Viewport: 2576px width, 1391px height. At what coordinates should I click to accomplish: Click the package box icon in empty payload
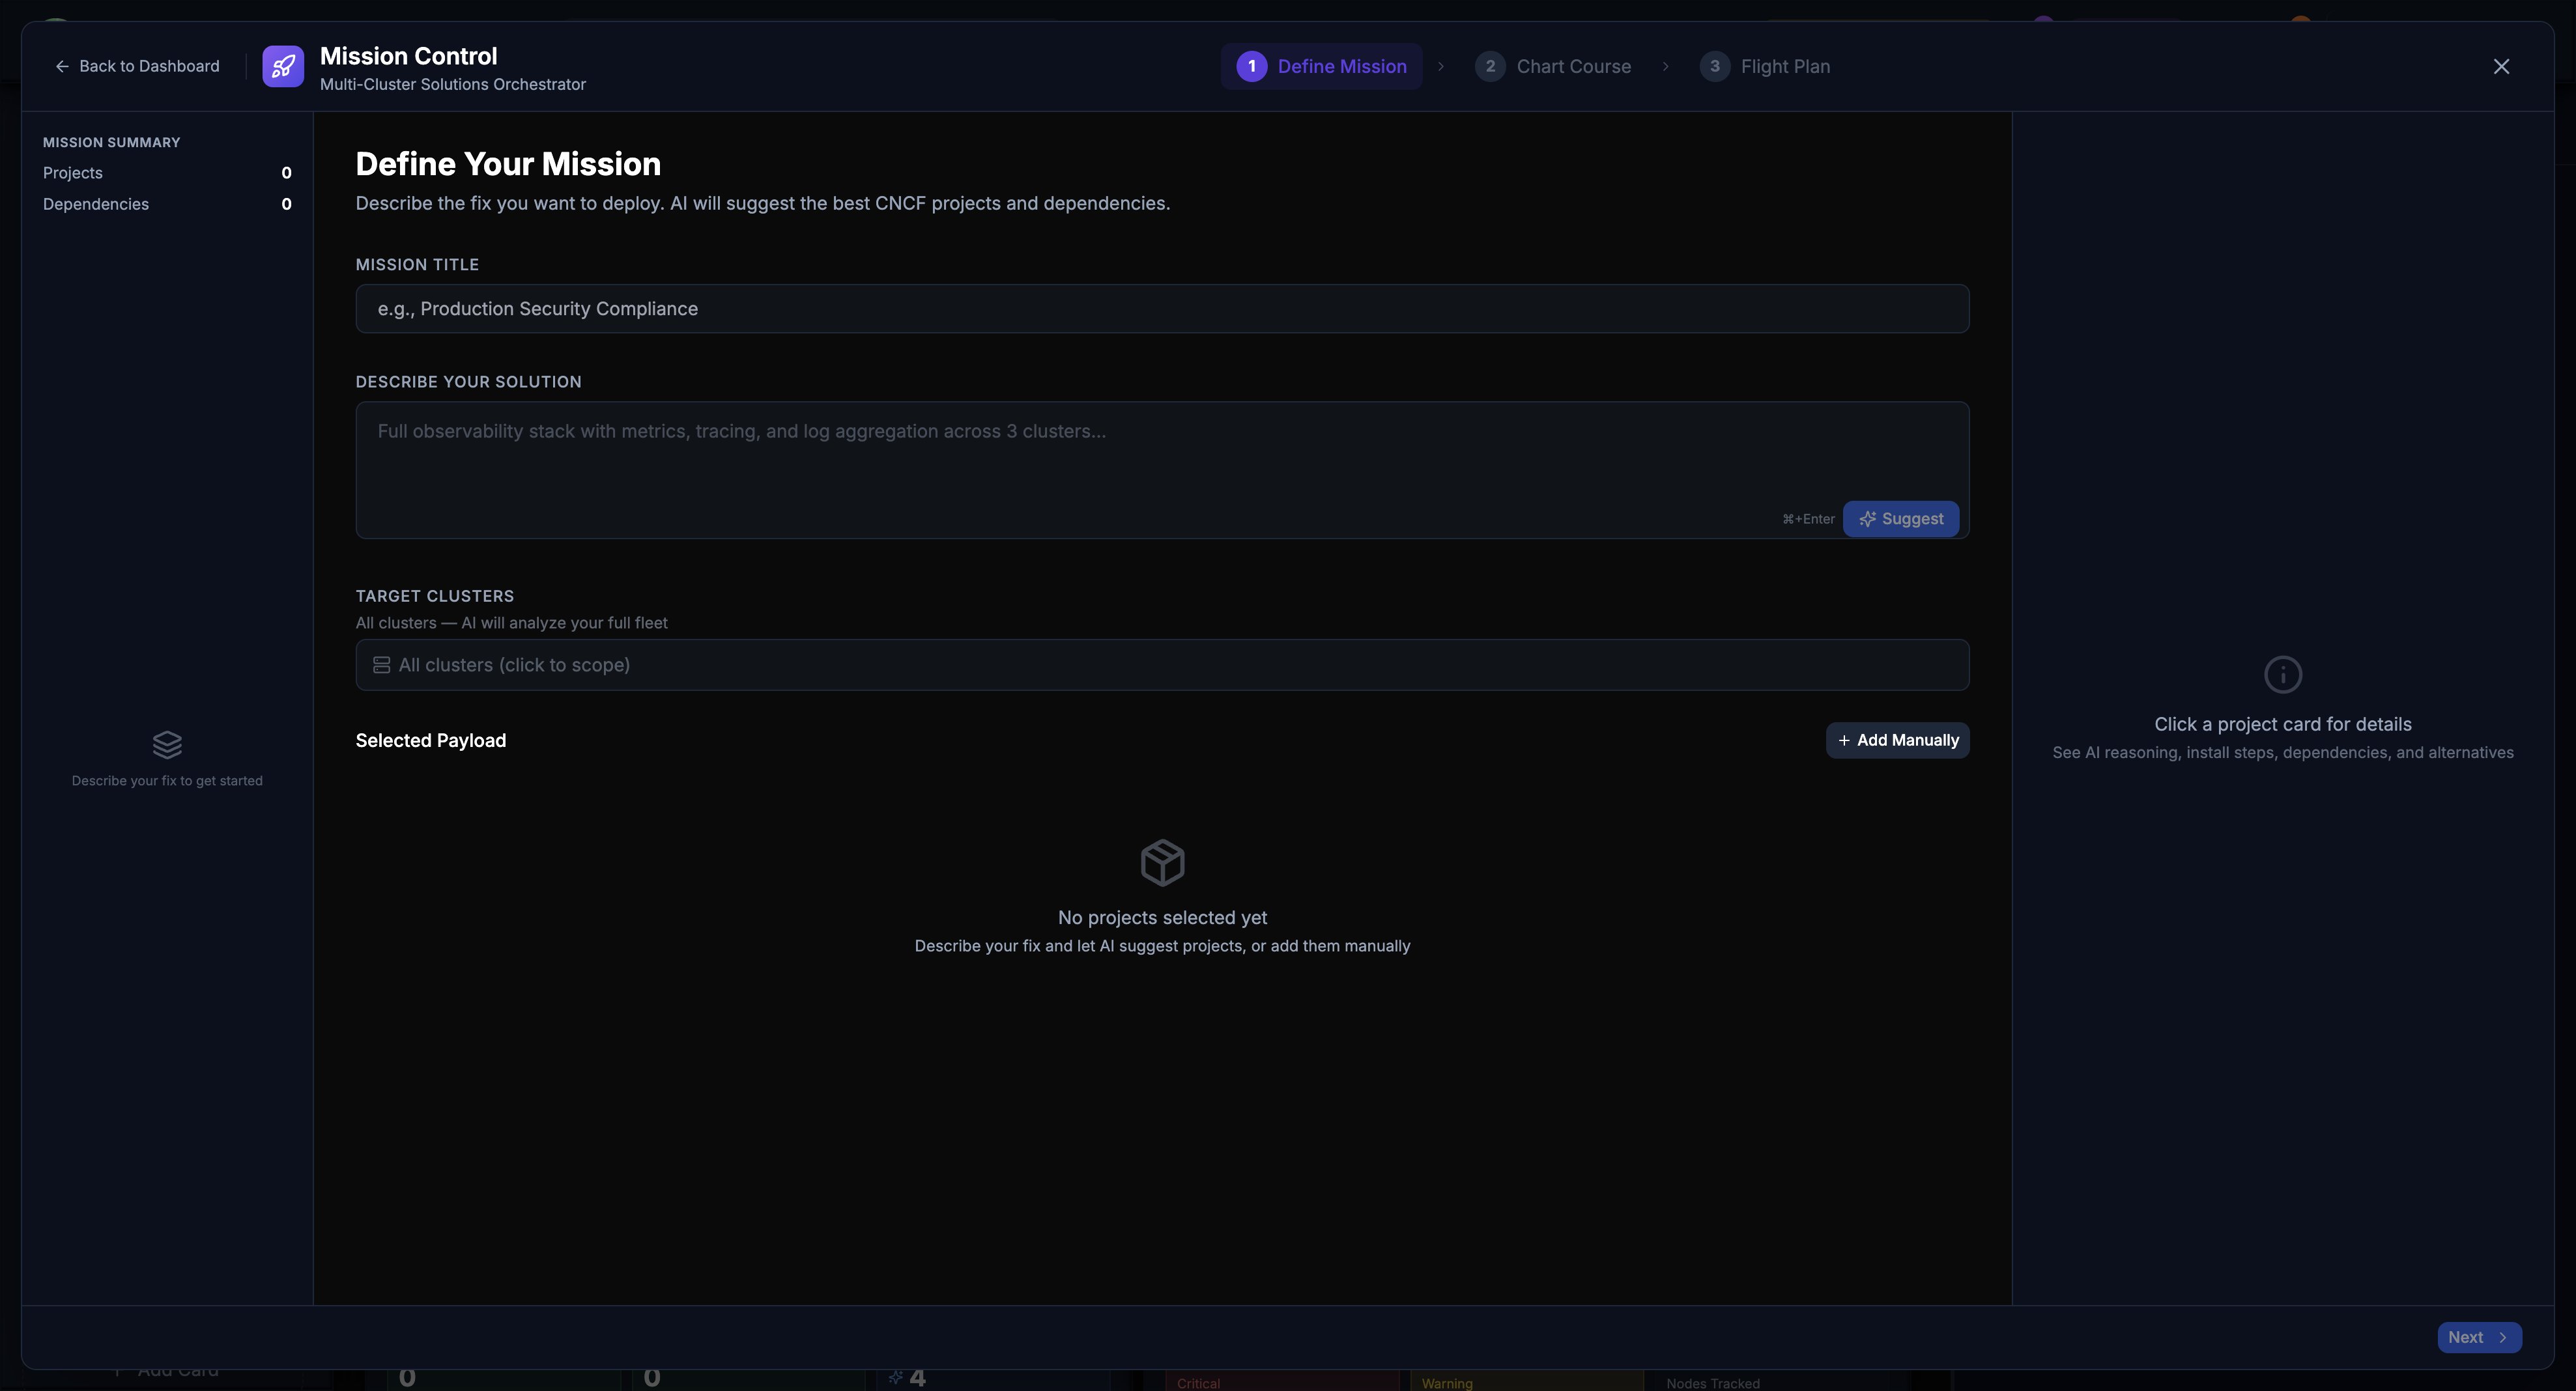pos(1162,862)
